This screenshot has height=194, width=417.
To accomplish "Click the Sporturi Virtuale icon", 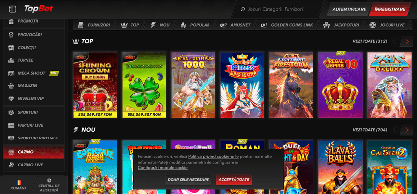I will [x=11, y=138].
